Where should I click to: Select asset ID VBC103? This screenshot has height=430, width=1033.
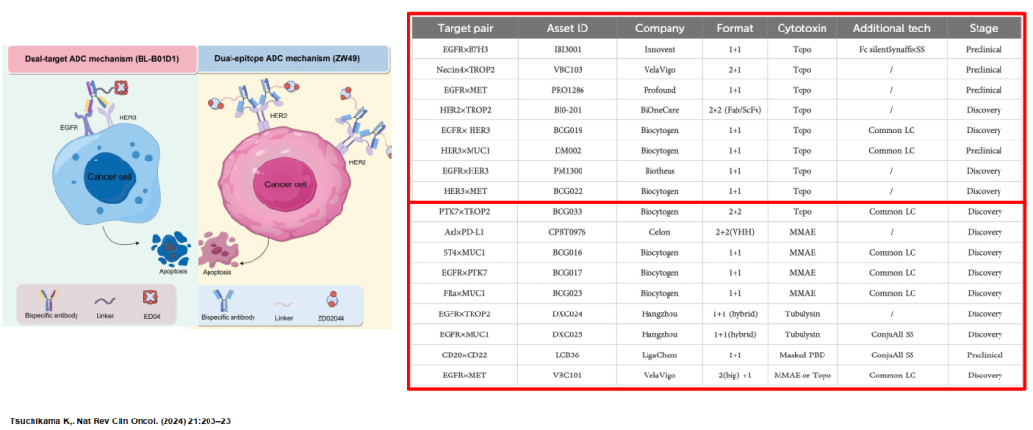(567, 69)
